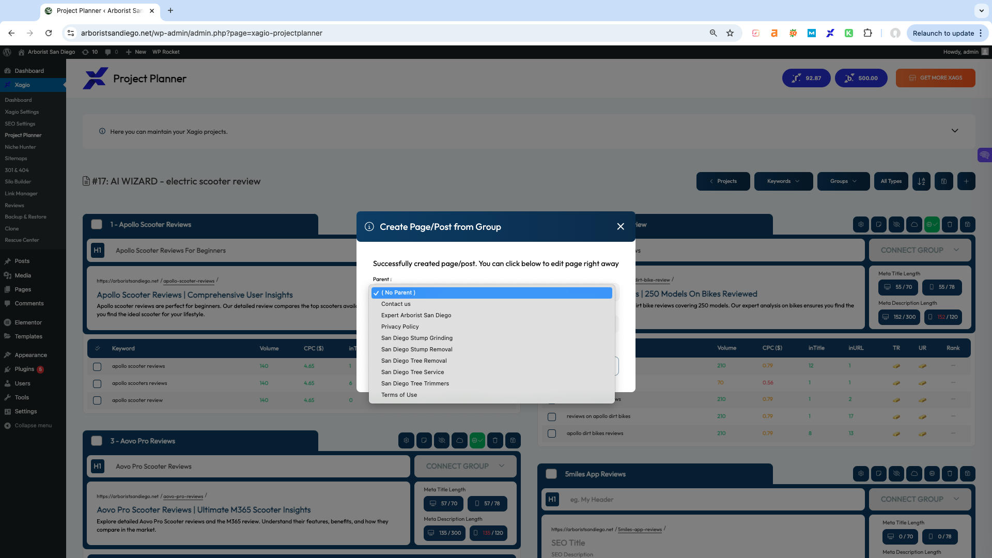The width and height of the screenshot is (992, 558).
Task: Click green AI check icon in top-right group
Action: [x=932, y=225]
